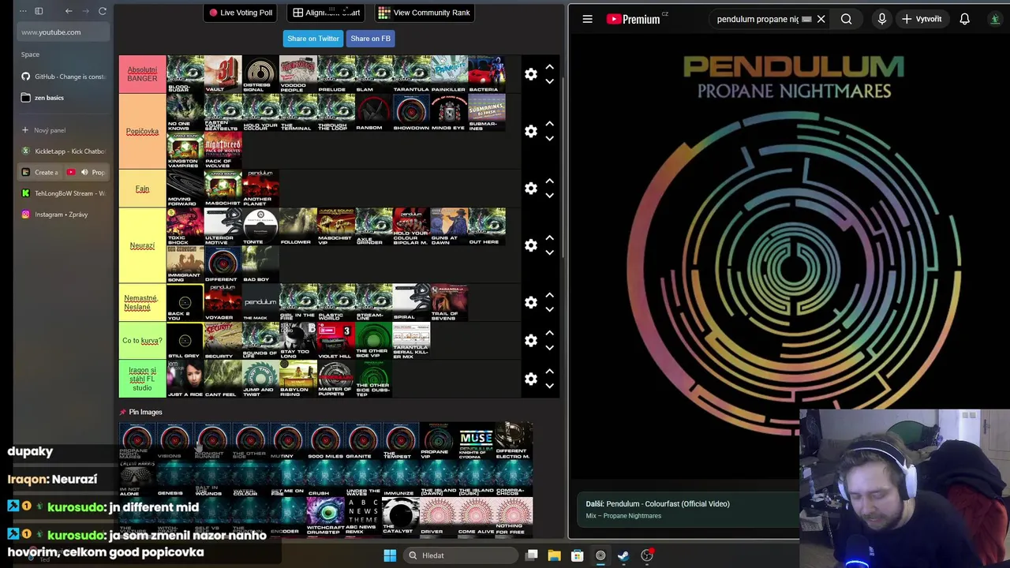Switch to Create a tier list tab

pyautogui.click(x=40, y=172)
